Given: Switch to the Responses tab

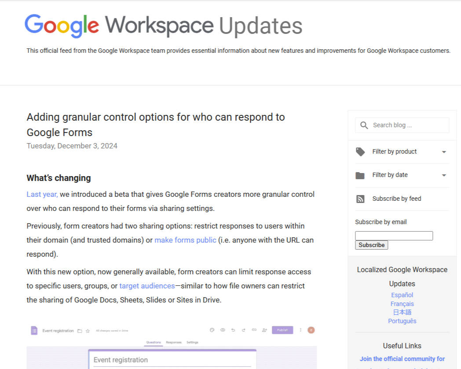Looking at the screenshot, I should 174,342.
